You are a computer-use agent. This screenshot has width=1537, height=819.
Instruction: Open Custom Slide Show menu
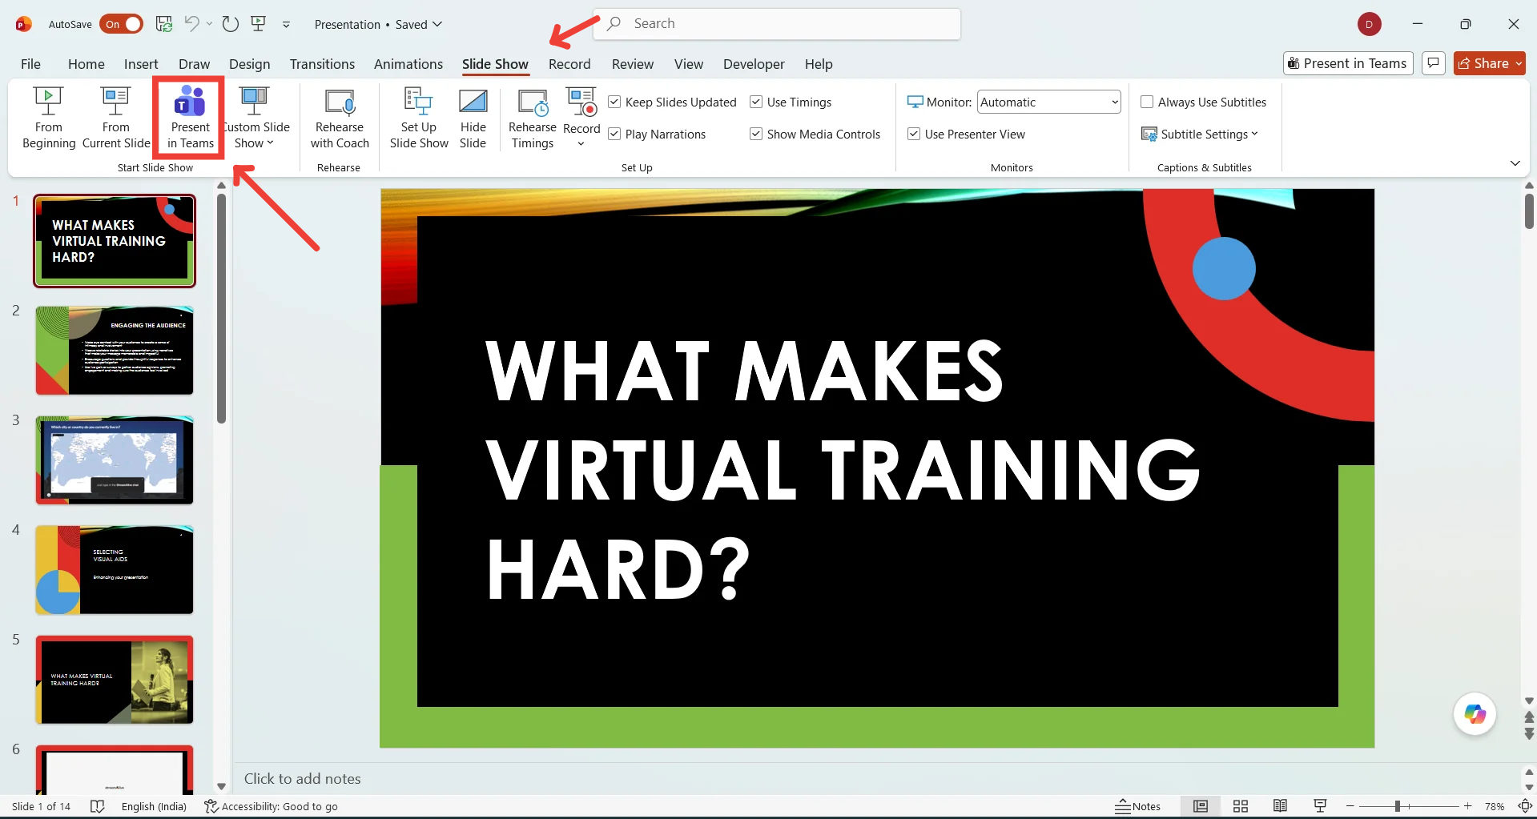(x=255, y=118)
